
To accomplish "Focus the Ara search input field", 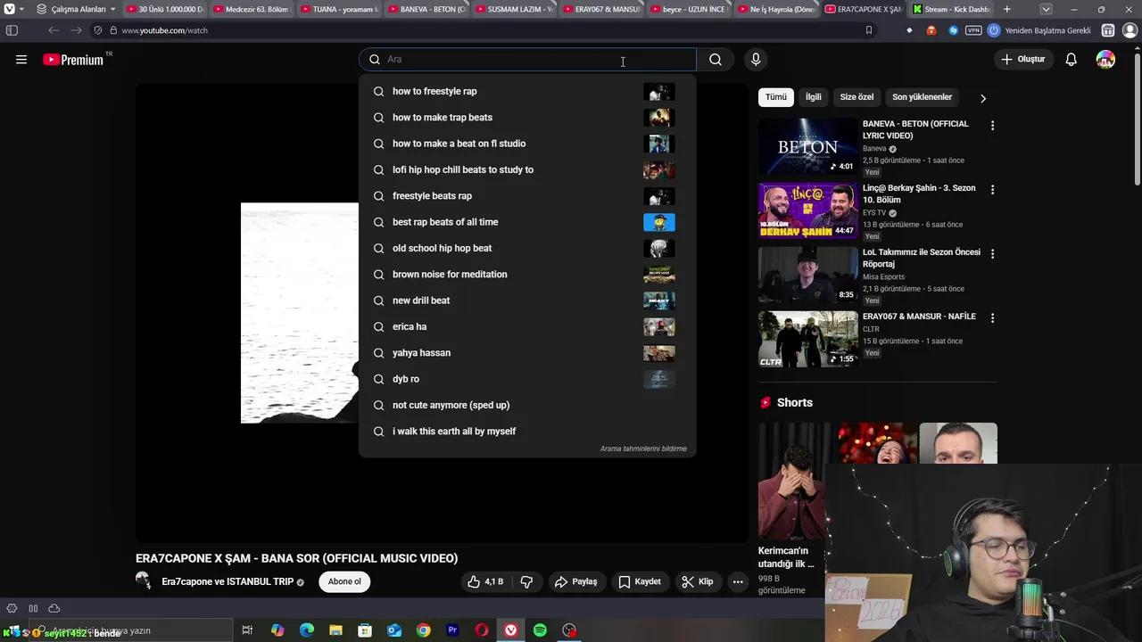I will coord(527,60).
